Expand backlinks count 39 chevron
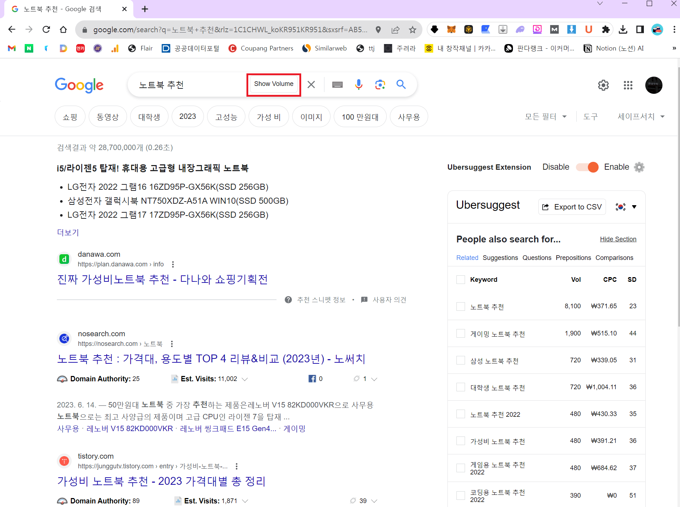680x507 pixels. tap(374, 501)
